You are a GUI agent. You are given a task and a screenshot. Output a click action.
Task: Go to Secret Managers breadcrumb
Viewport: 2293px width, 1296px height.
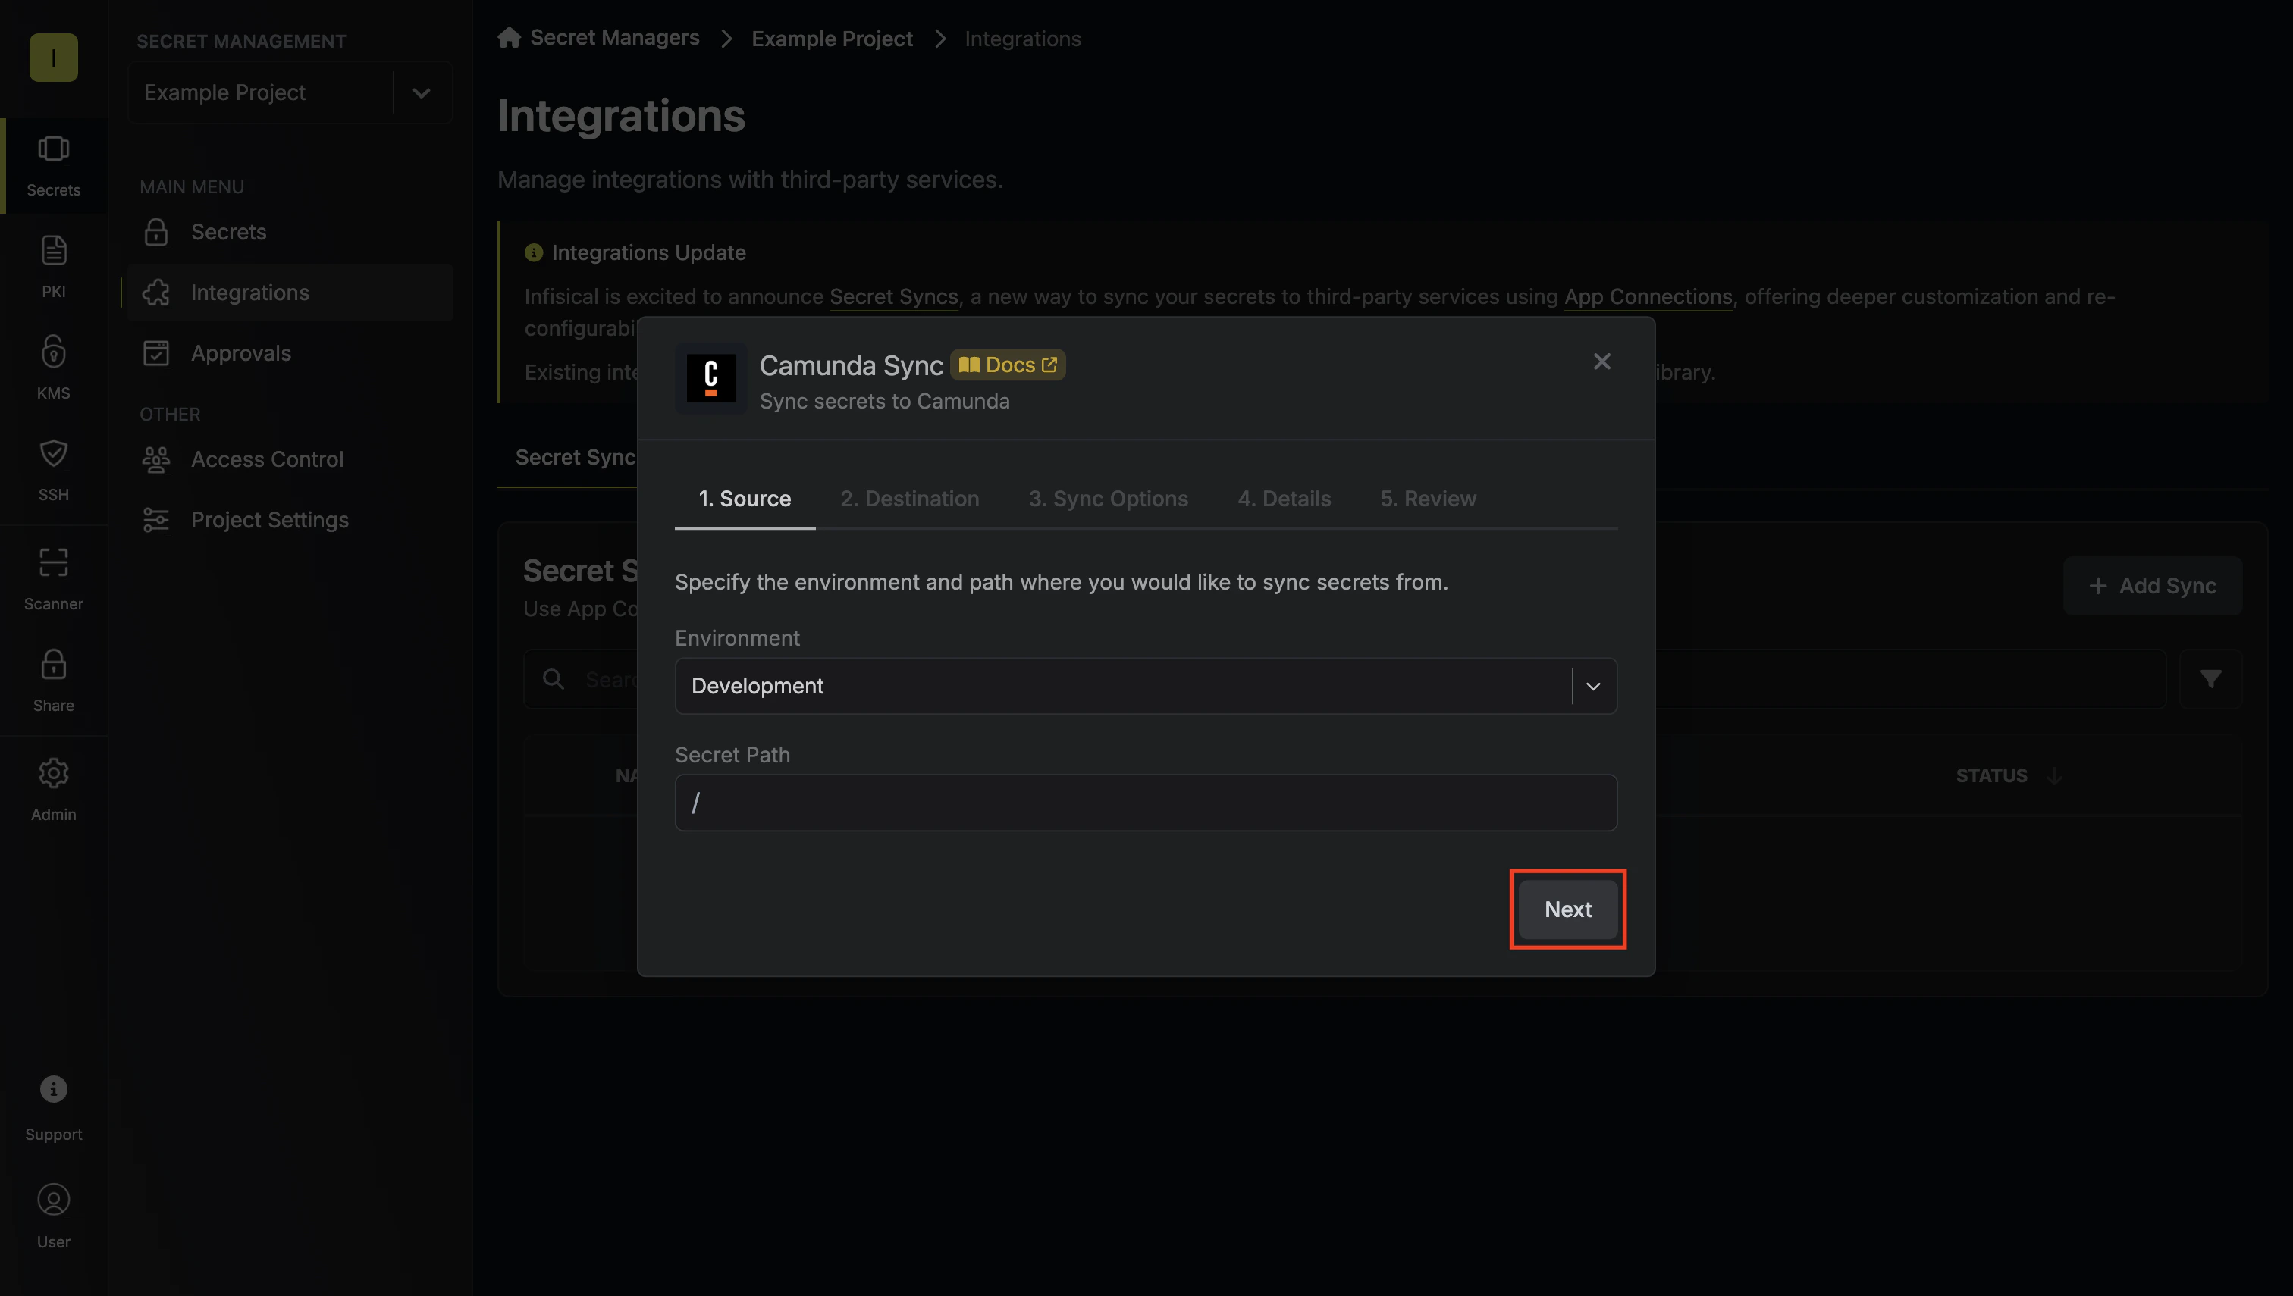(614, 39)
